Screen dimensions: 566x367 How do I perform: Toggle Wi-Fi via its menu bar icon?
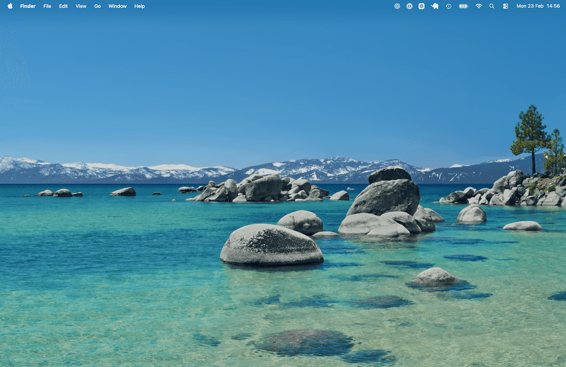click(x=478, y=6)
